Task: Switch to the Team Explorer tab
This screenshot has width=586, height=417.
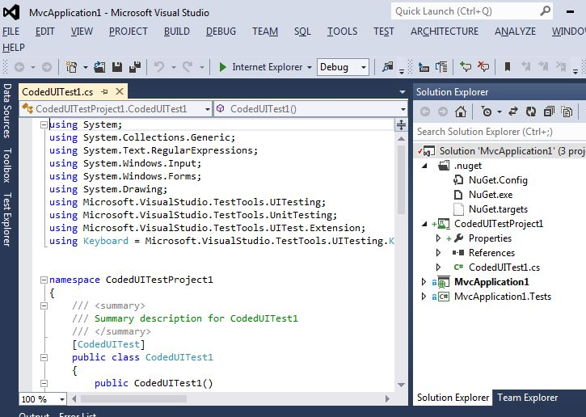Action: click(x=527, y=398)
